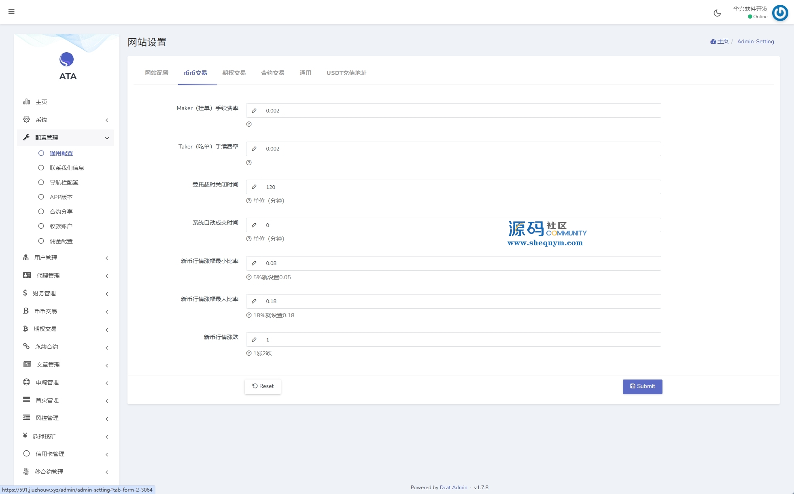Click the help icon under the Maker fee field
Viewport: 794px width, 494px height.
tap(249, 124)
